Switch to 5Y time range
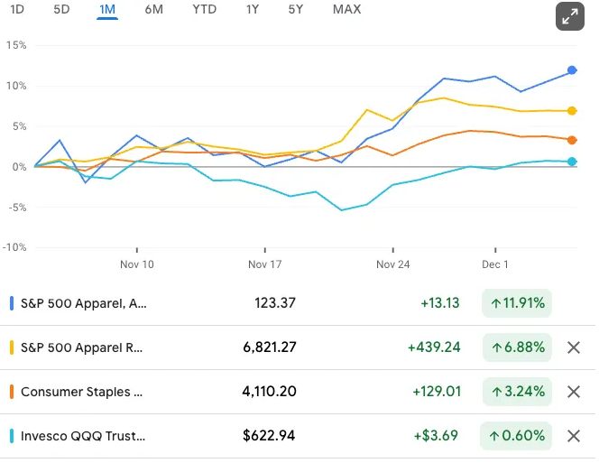The height and width of the screenshot is (463, 599). [x=296, y=9]
